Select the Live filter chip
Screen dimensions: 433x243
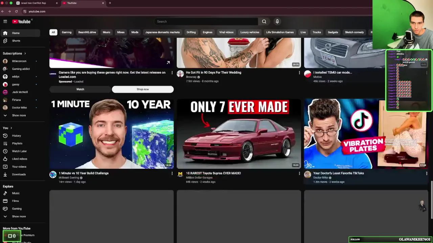[303, 32]
